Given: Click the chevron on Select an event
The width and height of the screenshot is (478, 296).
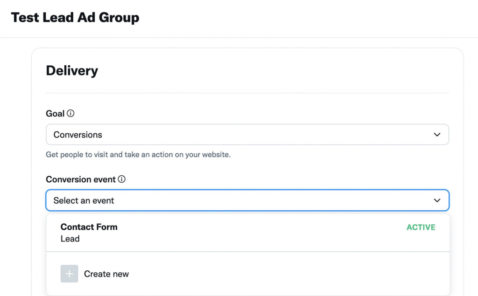Looking at the screenshot, I should point(437,200).
